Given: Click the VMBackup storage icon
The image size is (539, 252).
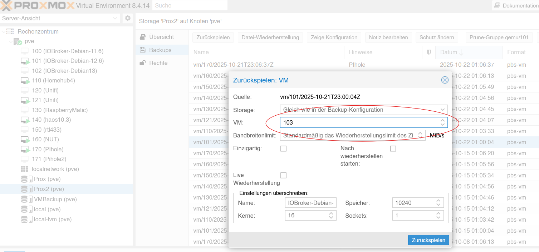Looking at the screenshot, I should click(24, 199).
